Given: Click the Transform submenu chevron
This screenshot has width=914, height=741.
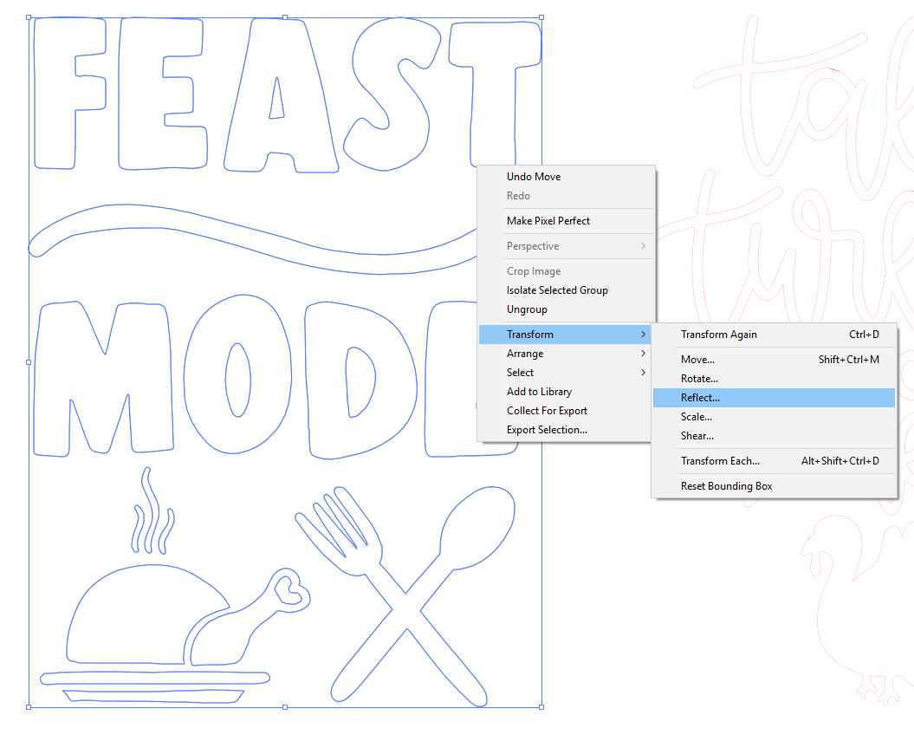Looking at the screenshot, I should [643, 335].
